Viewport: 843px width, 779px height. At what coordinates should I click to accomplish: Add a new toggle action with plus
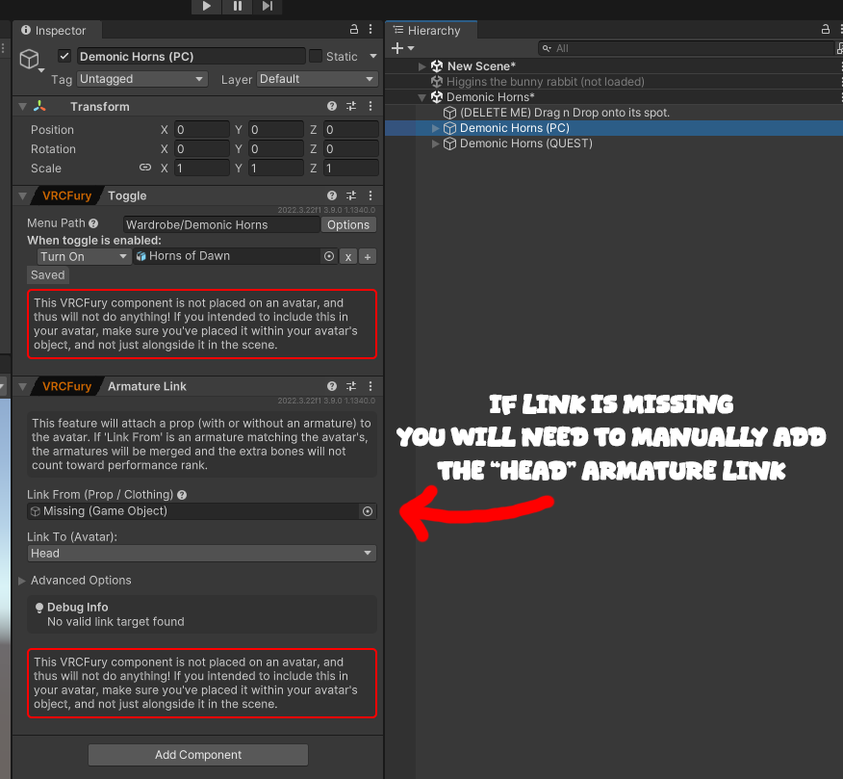pyautogui.click(x=368, y=257)
